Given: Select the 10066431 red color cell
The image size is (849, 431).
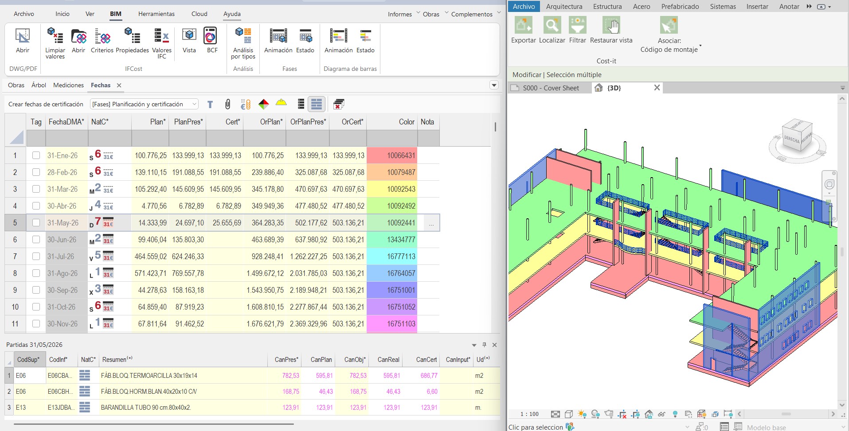Looking at the screenshot, I should pyautogui.click(x=392, y=155).
